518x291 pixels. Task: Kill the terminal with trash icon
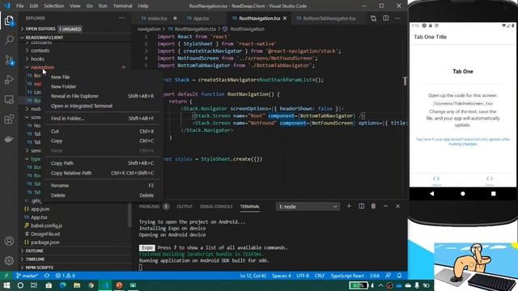tap(373, 206)
